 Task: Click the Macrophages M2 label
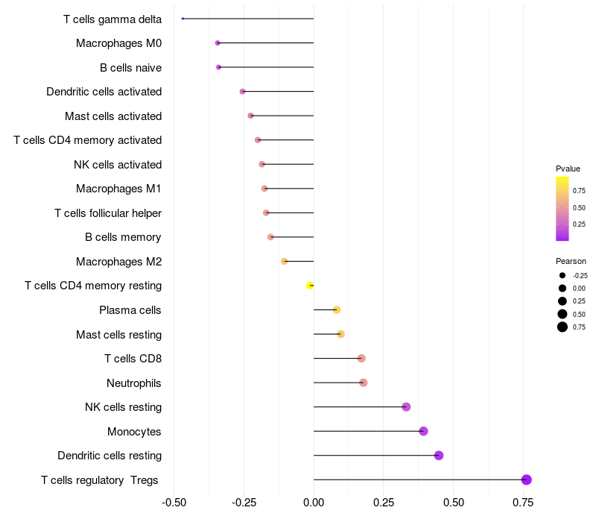tap(118, 262)
